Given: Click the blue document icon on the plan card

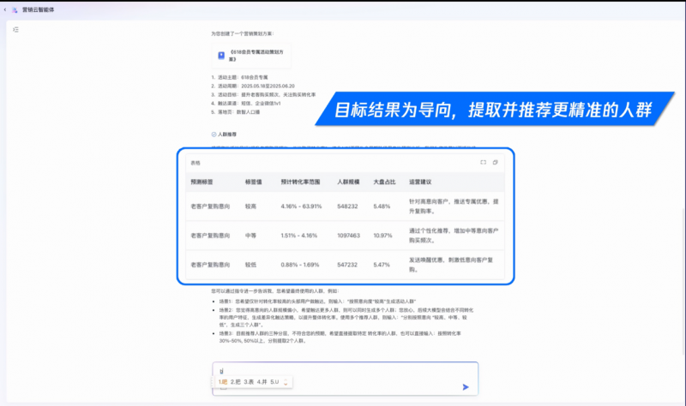Looking at the screenshot, I should point(221,55).
